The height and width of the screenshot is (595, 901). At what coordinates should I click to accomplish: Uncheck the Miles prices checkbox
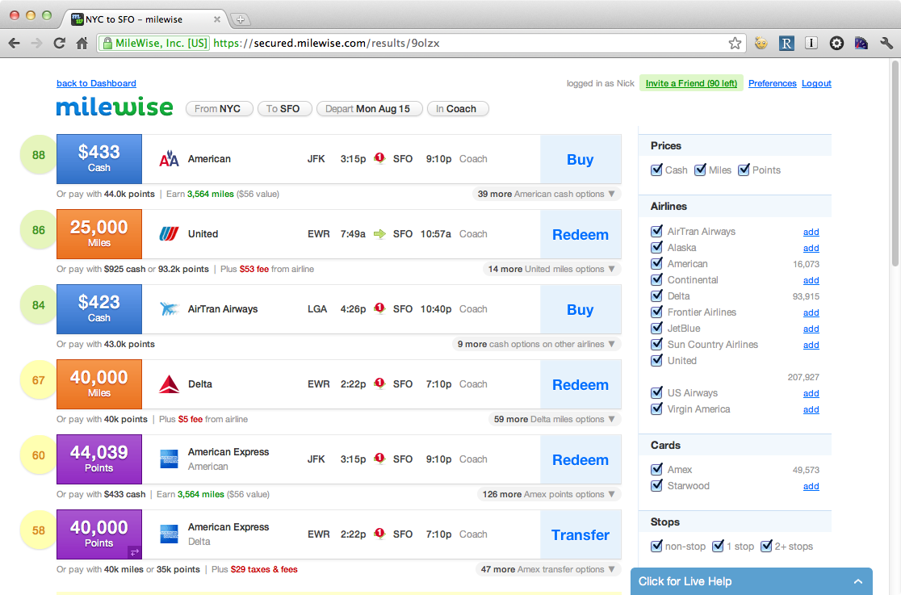(x=700, y=170)
